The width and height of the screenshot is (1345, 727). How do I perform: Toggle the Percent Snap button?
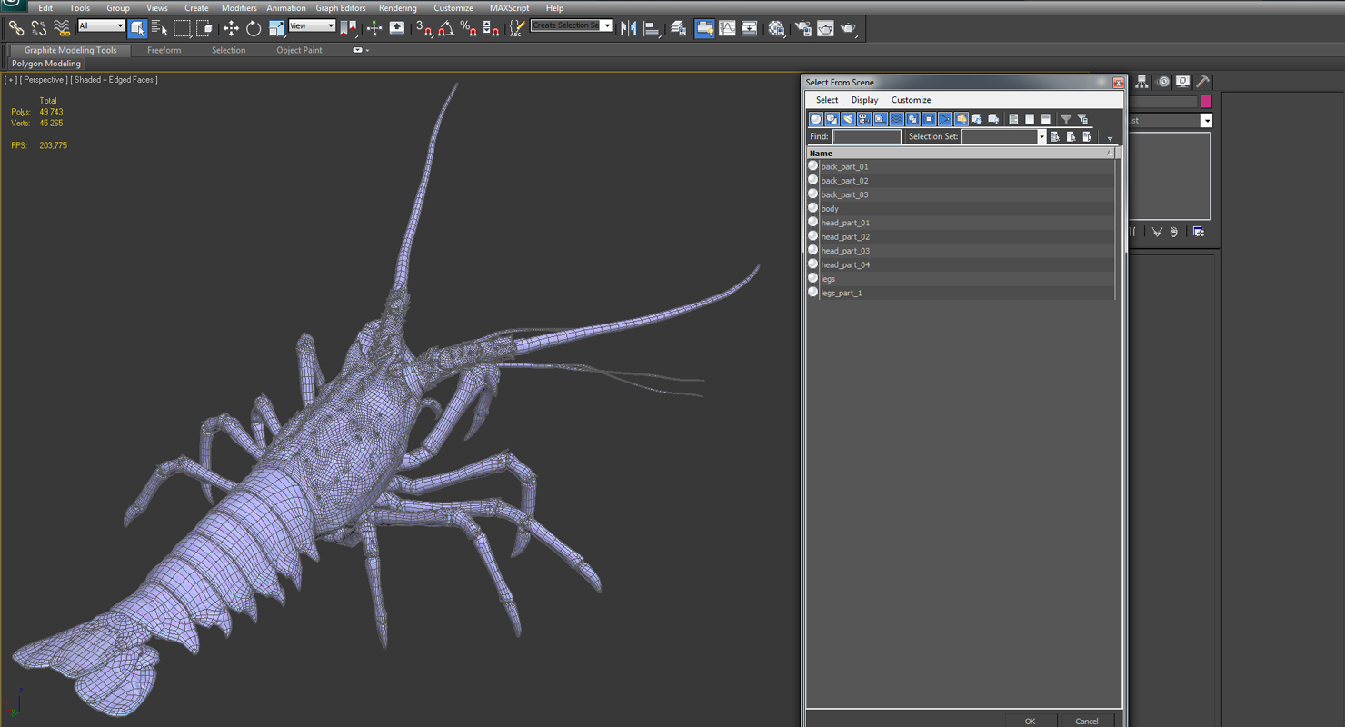click(x=469, y=28)
